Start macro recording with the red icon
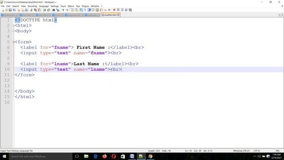 click(114, 10)
